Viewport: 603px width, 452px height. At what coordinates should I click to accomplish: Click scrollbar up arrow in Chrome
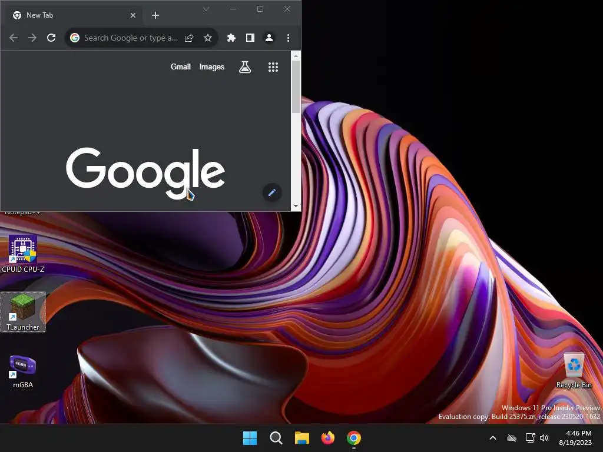pos(296,56)
